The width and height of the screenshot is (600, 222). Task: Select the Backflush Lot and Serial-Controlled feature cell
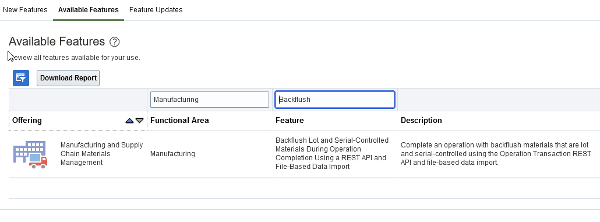click(x=332, y=153)
